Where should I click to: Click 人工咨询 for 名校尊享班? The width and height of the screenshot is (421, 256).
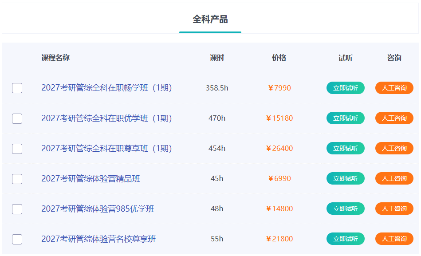tap(394, 239)
